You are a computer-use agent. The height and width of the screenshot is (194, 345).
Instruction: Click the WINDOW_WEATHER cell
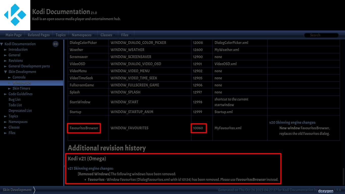pyautogui.click(x=150, y=50)
